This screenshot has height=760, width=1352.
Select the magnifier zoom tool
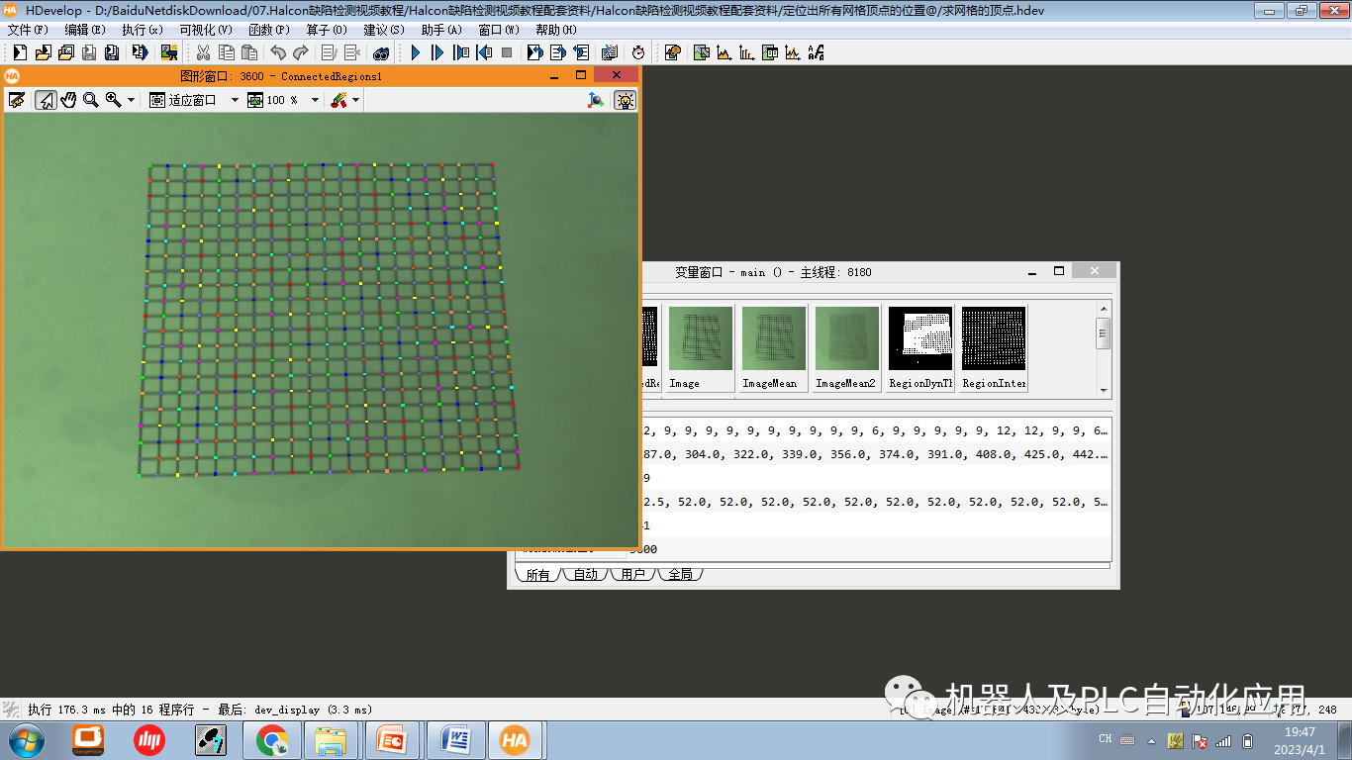pos(91,99)
